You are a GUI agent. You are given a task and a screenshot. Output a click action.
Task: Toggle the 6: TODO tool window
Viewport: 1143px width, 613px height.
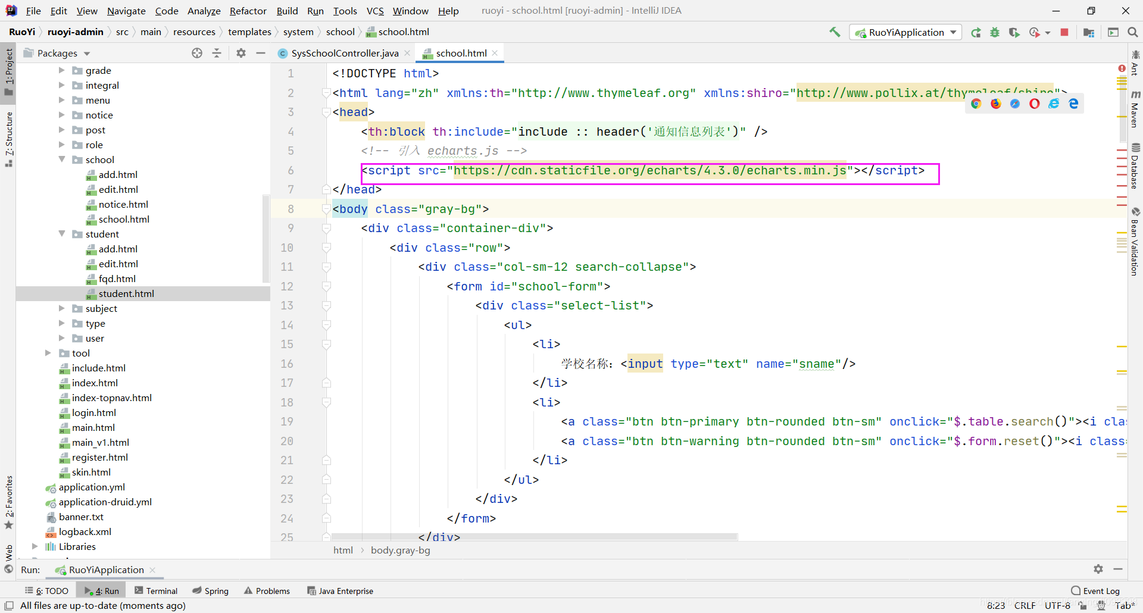coord(46,591)
